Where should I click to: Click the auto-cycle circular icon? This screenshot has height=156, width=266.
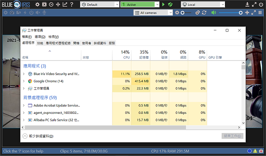pos(197,13)
